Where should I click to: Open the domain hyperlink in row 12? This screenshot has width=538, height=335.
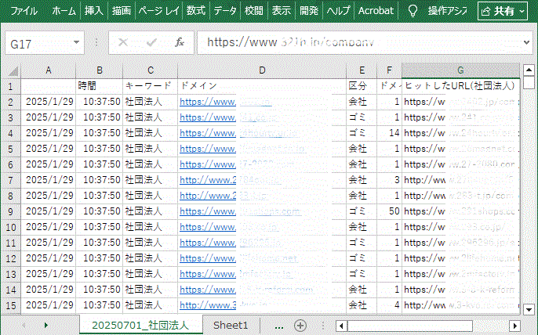coord(238,258)
